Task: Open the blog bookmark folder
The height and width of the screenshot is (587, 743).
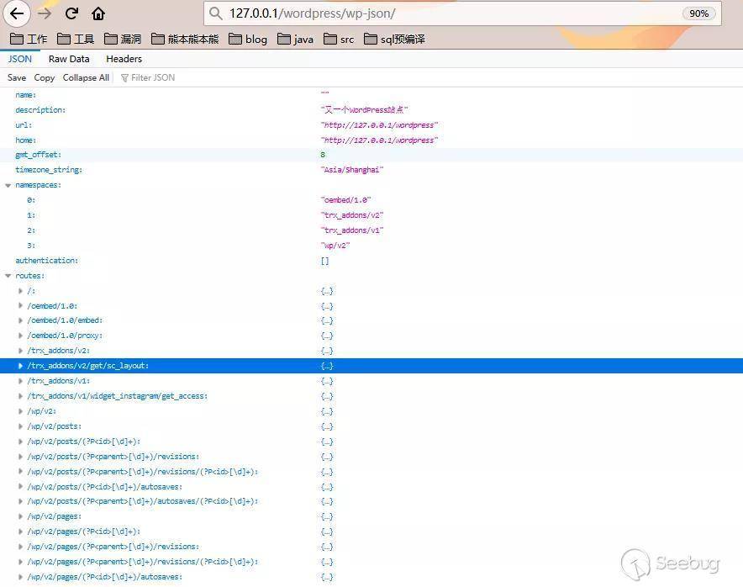Action: 248,39
